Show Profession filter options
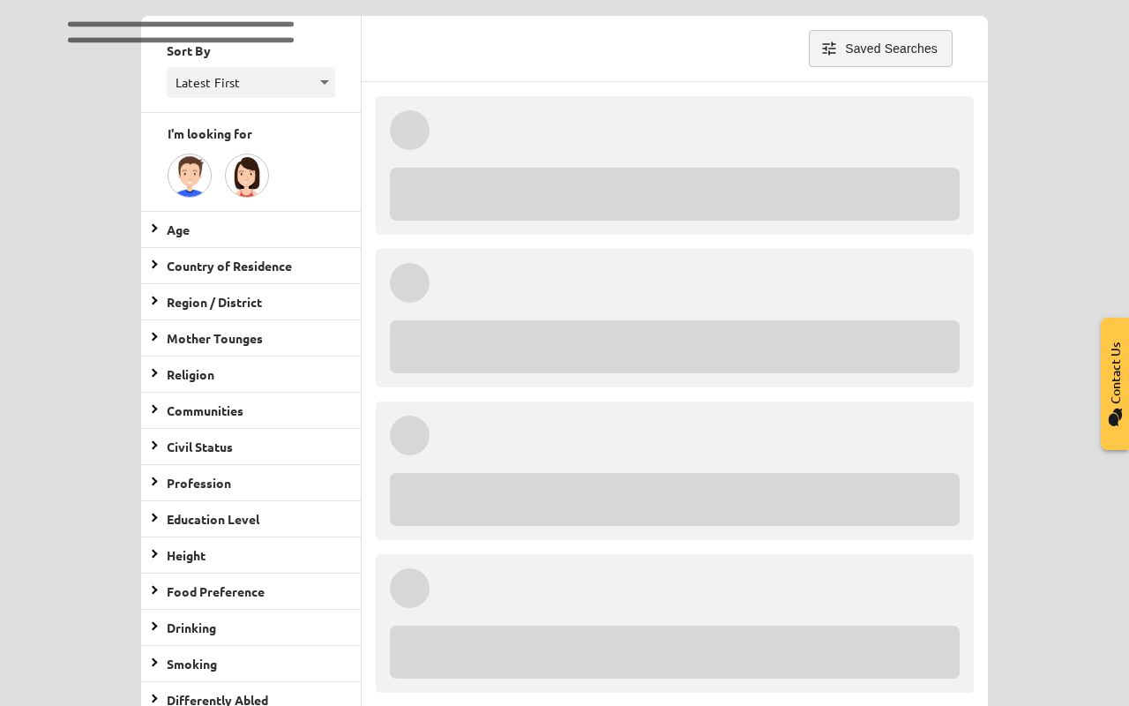The width and height of the screenshot is (1129, 706). (198, 483)
